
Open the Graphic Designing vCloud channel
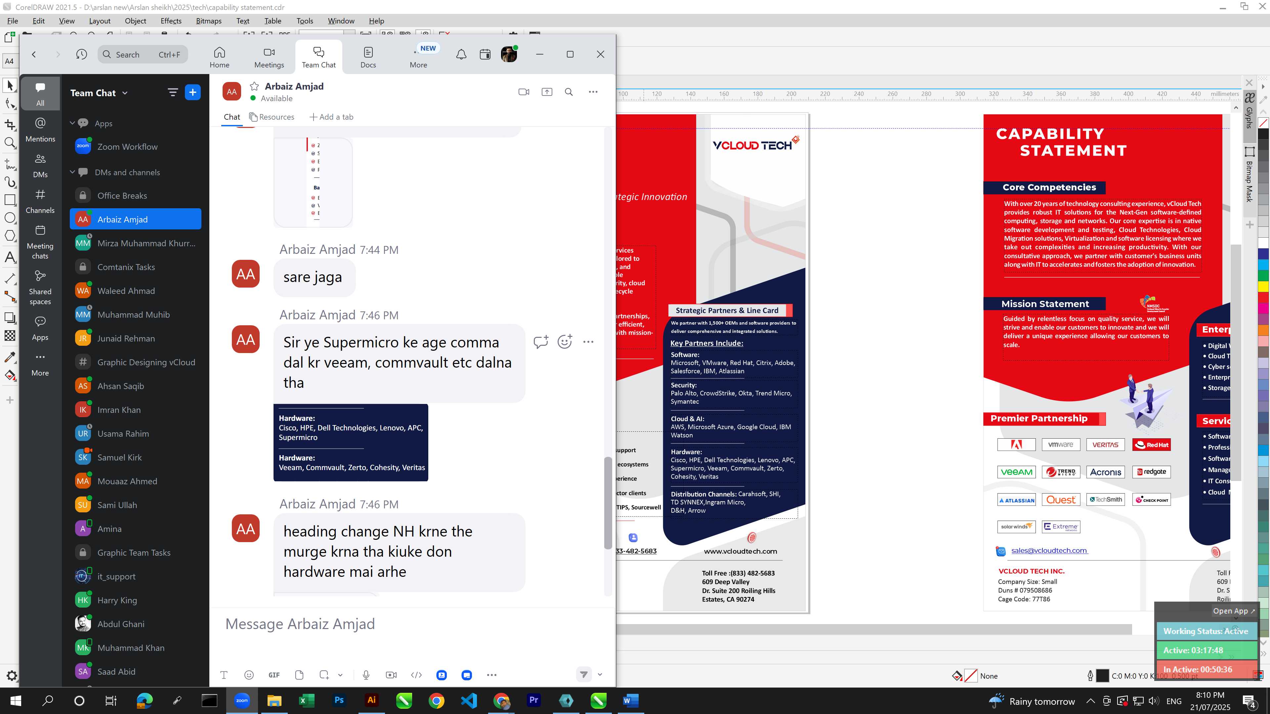click(136, 362)
